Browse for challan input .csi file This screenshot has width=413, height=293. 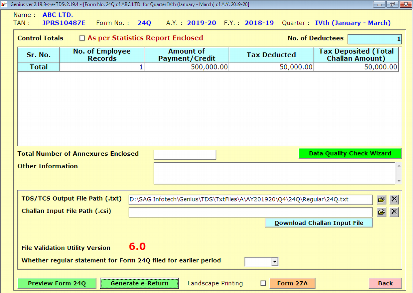381,212
